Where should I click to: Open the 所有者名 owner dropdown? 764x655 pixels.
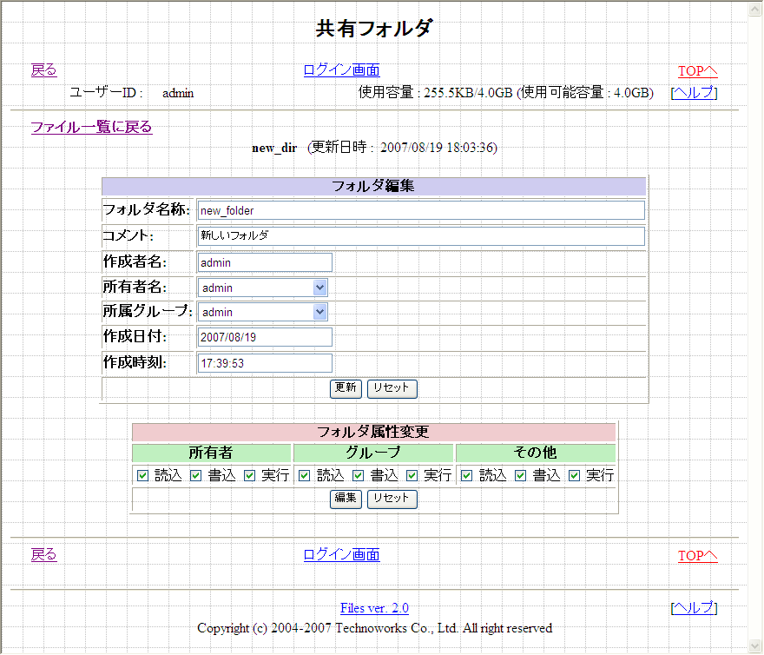pyautogui.click(x=263, y=288)
